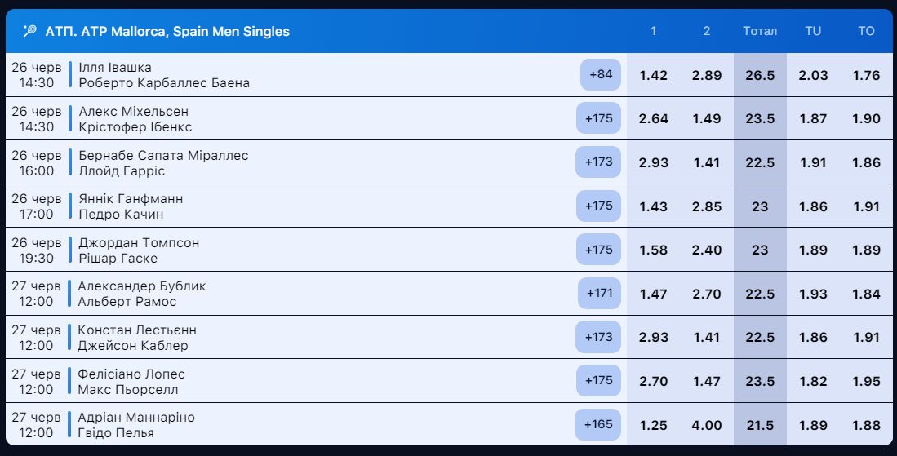Select 2.70 odds for Фелісіано Лопес
Viewport: 897px width, 456px height.
(653, 382)
